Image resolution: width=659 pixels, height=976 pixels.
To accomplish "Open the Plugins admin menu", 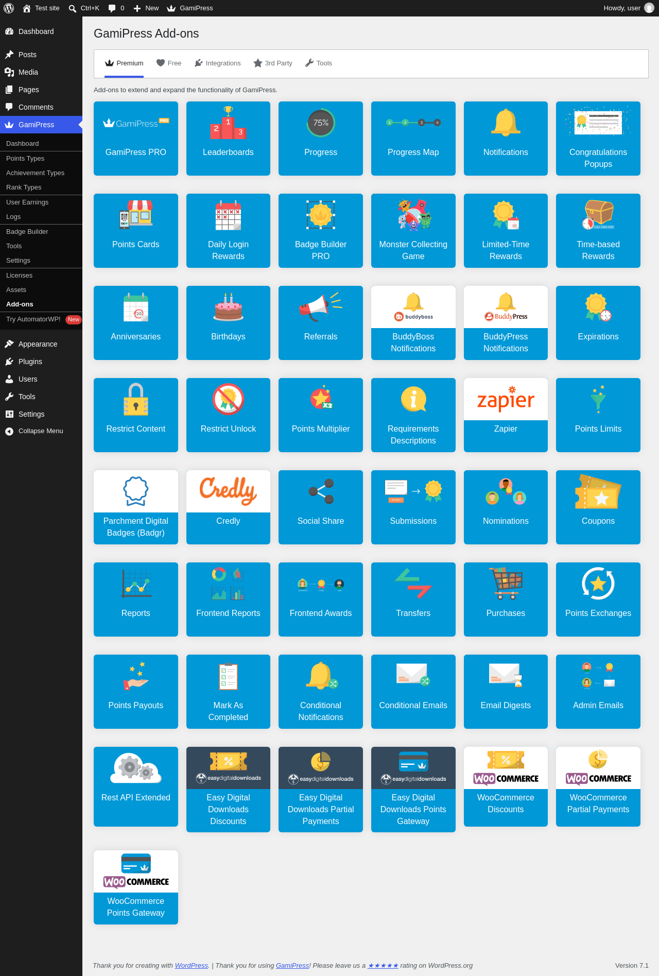I will (x=41, y=362).
